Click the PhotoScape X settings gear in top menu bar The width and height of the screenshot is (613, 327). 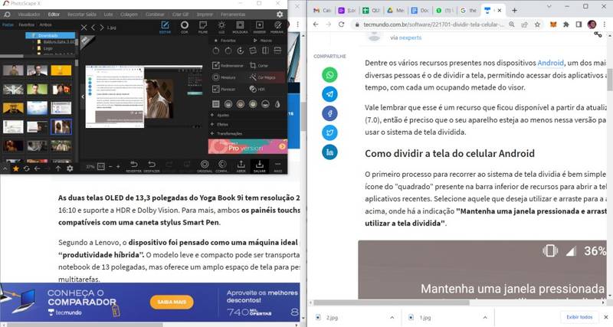[280, 15]
